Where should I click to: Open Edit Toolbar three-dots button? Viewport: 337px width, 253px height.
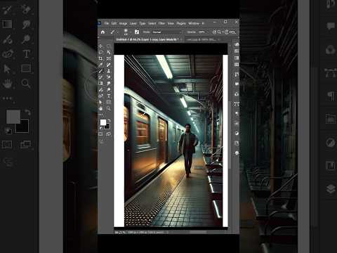tap(100, 114)
